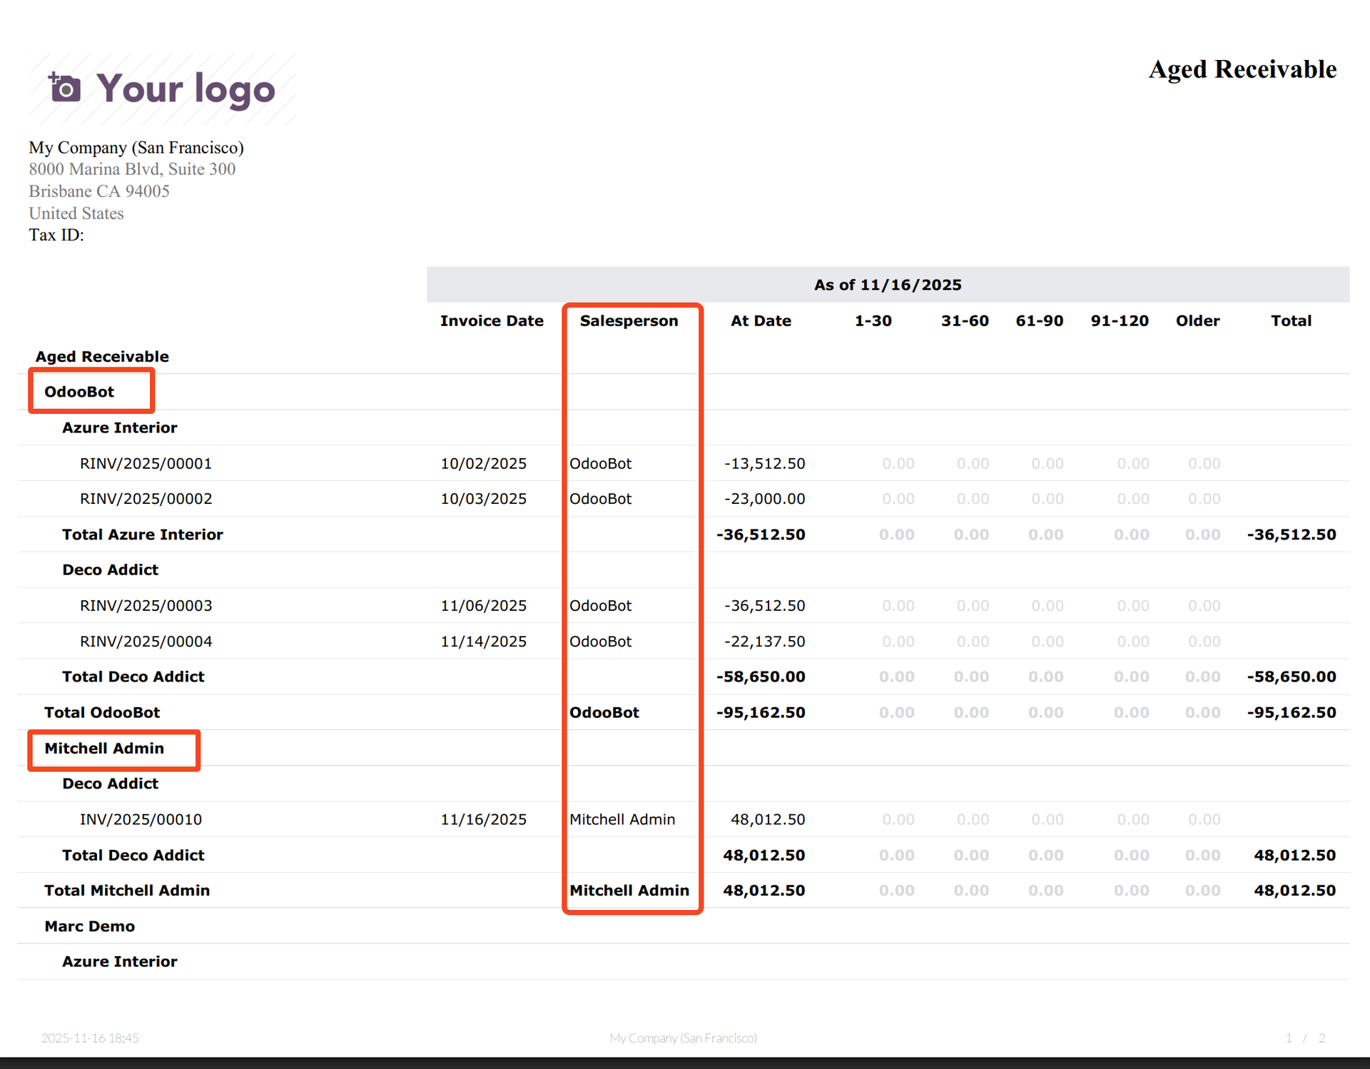
Task: Click the page indicator "1 / 2" in footer
Action: [1305, 1038]
